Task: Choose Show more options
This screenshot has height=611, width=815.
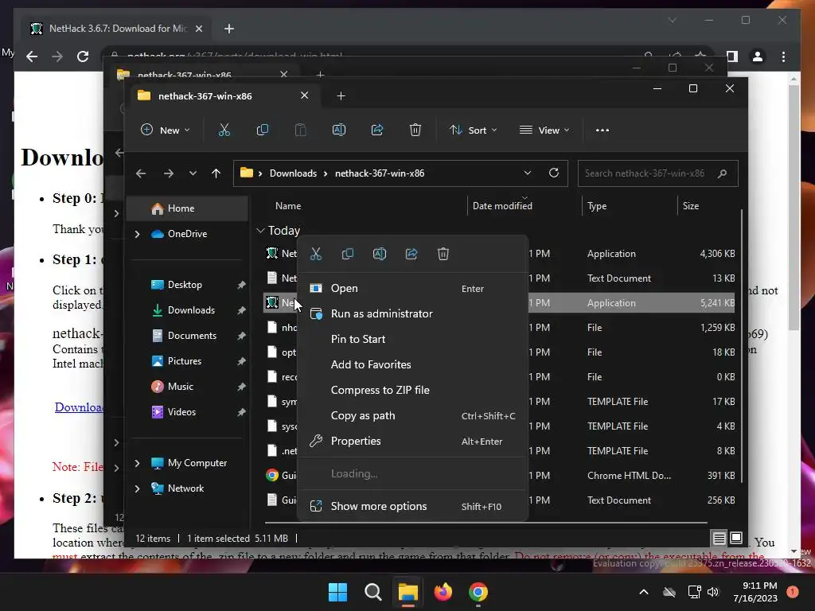Action: point(413,506)
